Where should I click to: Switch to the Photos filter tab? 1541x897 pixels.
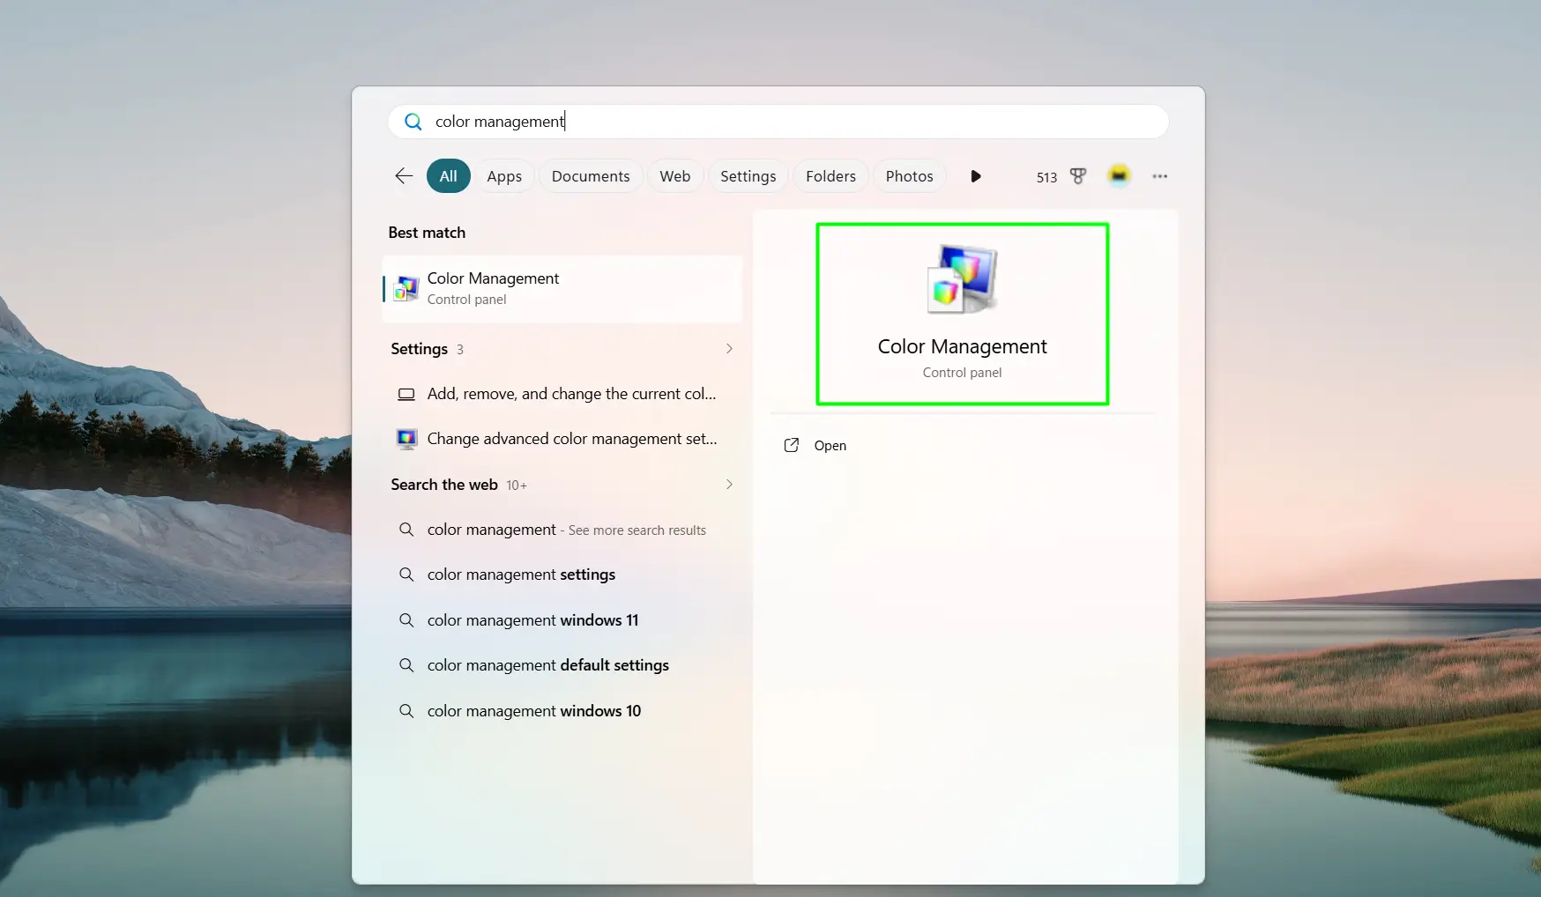coord(909,176)
